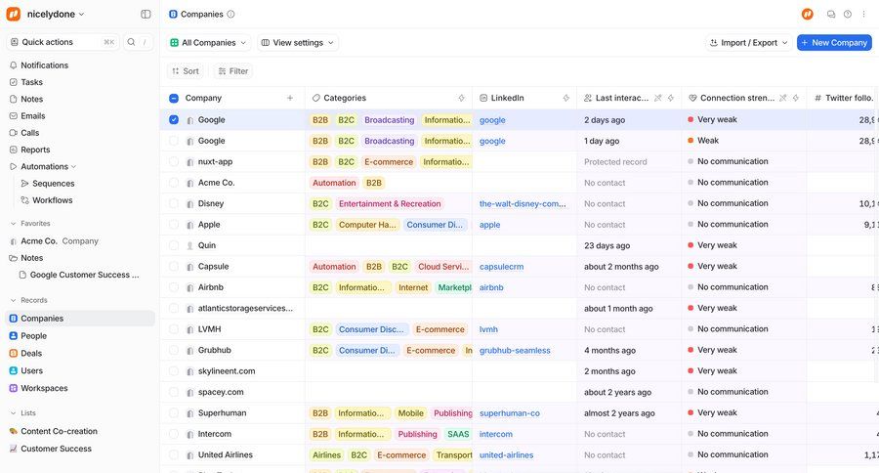
Task: Click the New Company button
Action: tap(834, 43)
